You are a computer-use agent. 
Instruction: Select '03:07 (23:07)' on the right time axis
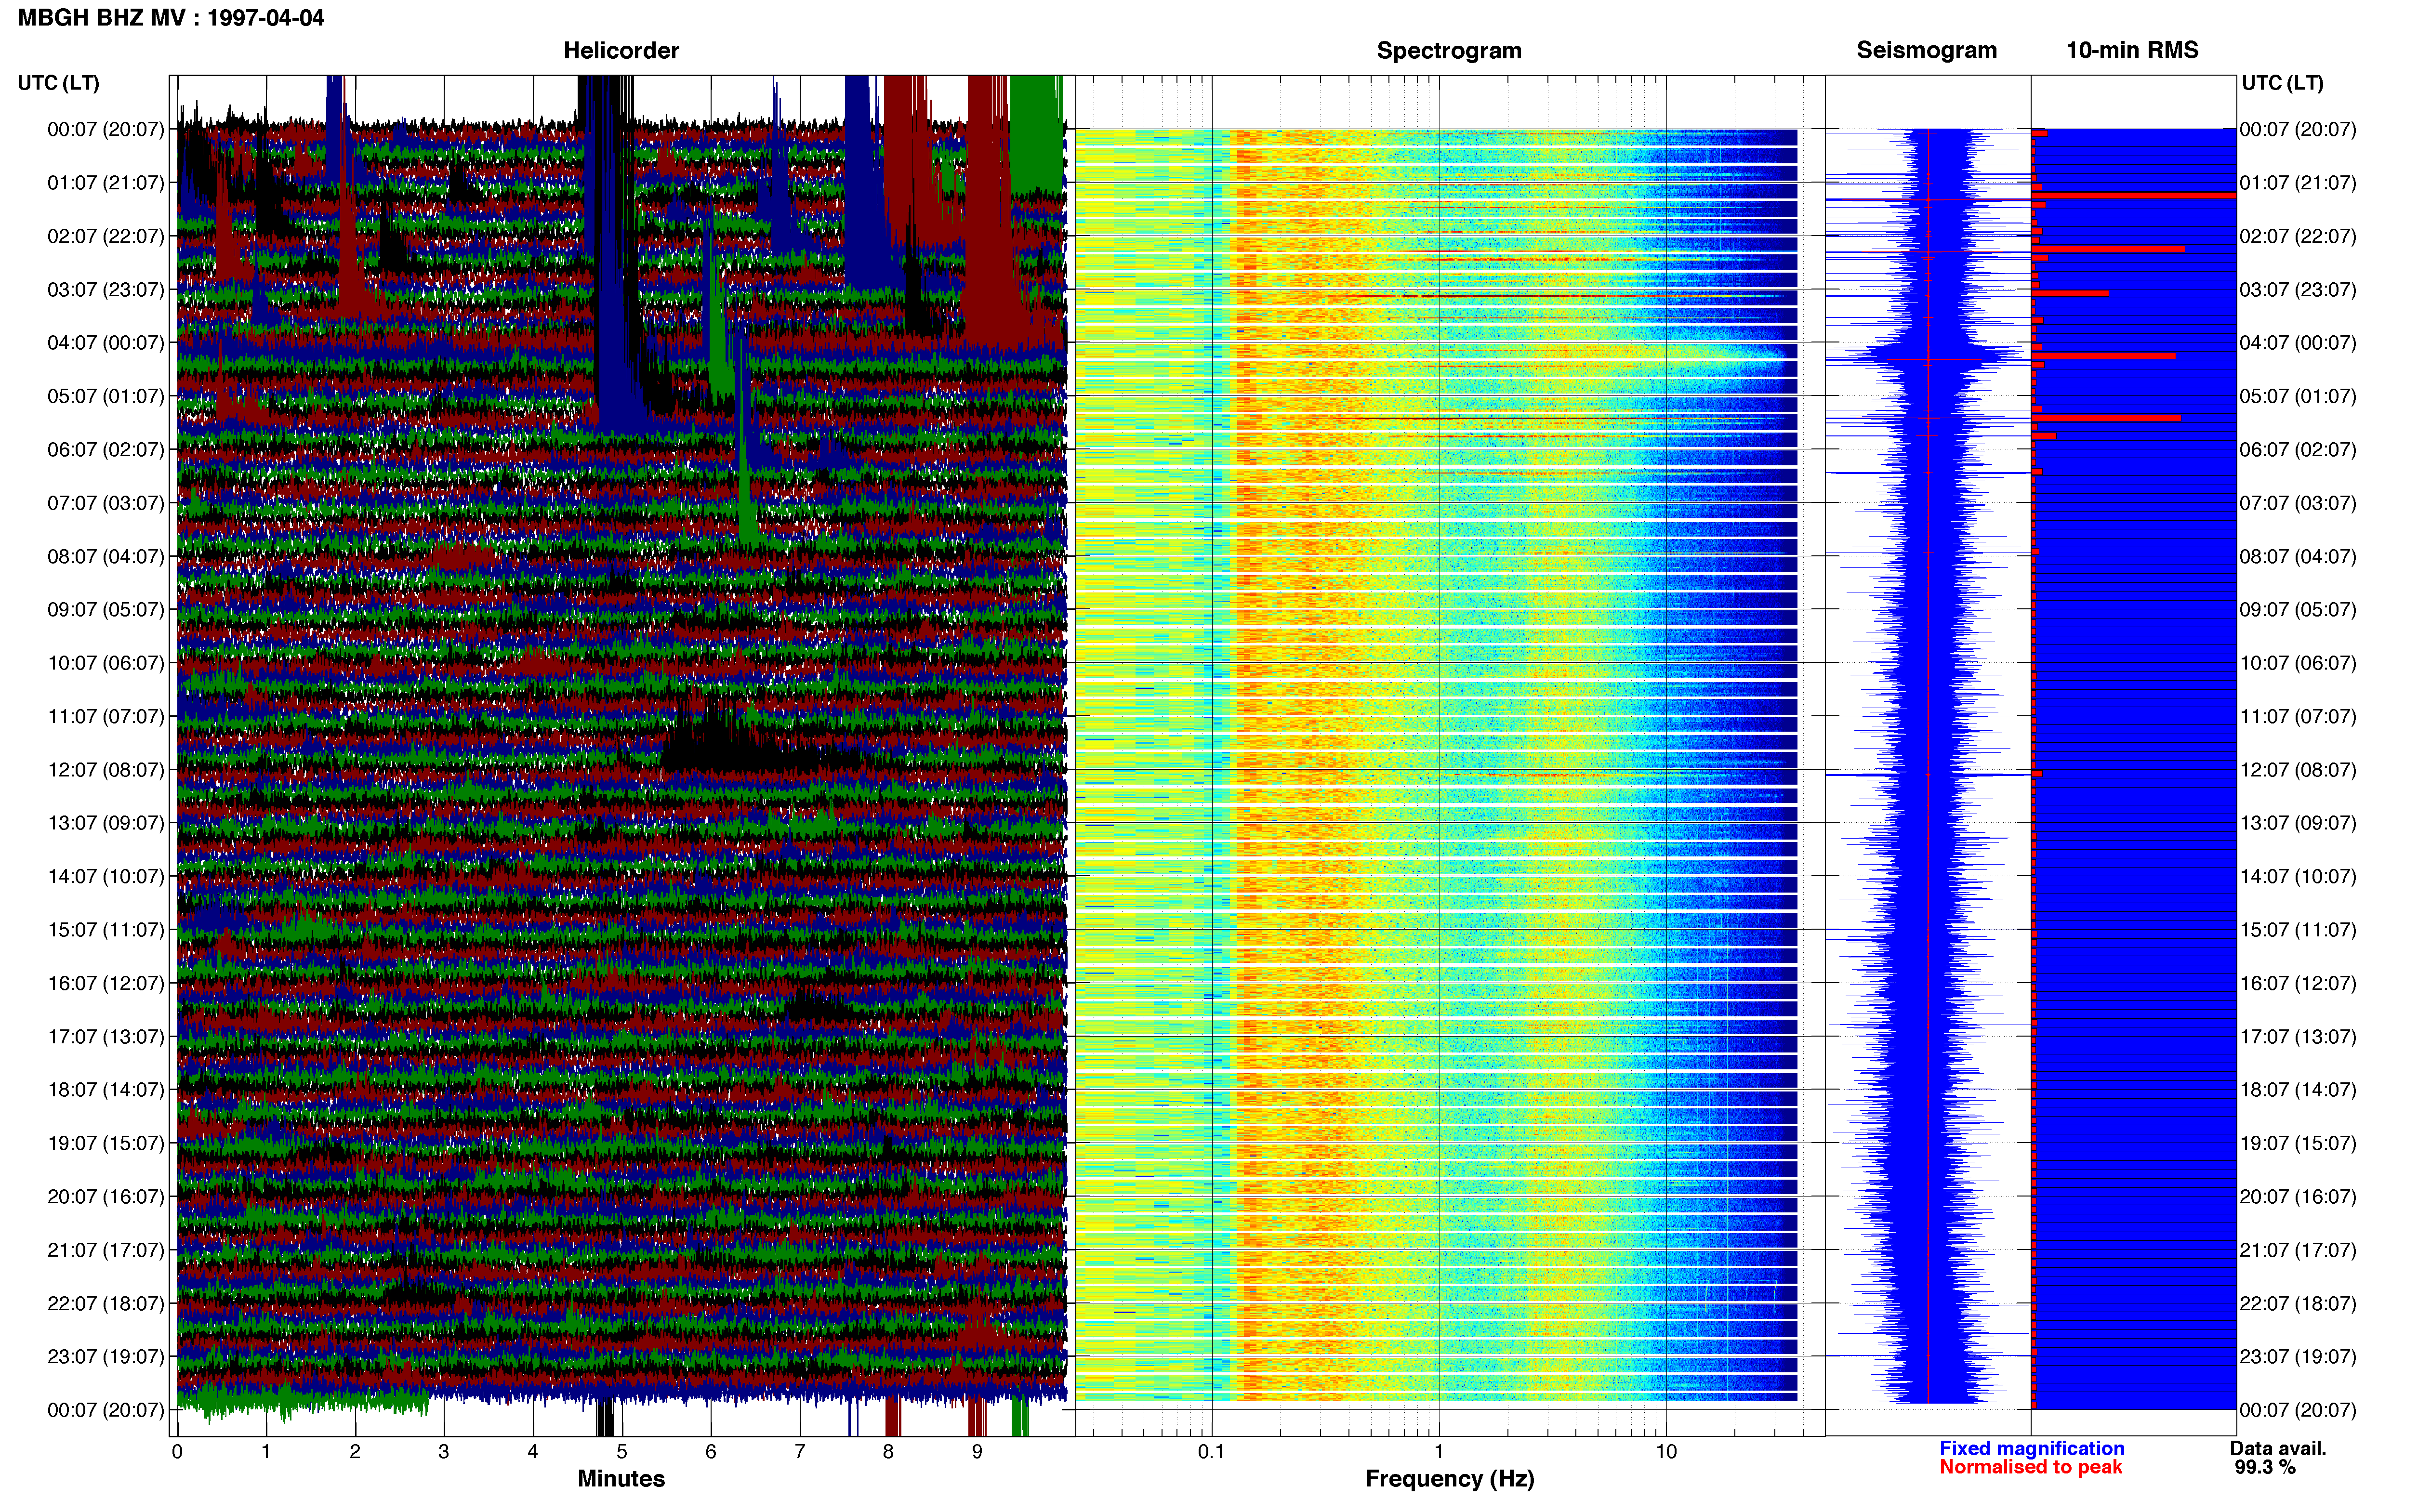pyautogui.click(x=2298, y=290)
